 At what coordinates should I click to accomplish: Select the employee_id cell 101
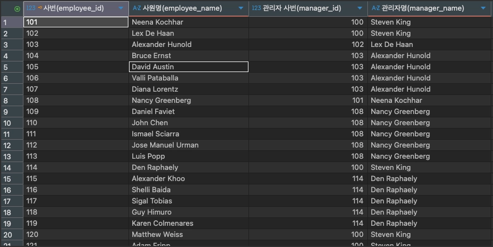[x=76, y=22]
